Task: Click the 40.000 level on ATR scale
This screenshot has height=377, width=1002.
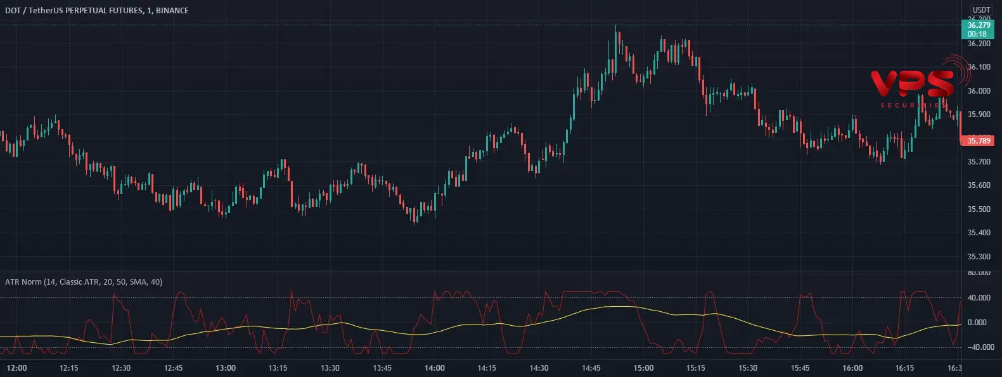Action: (979, 298)
